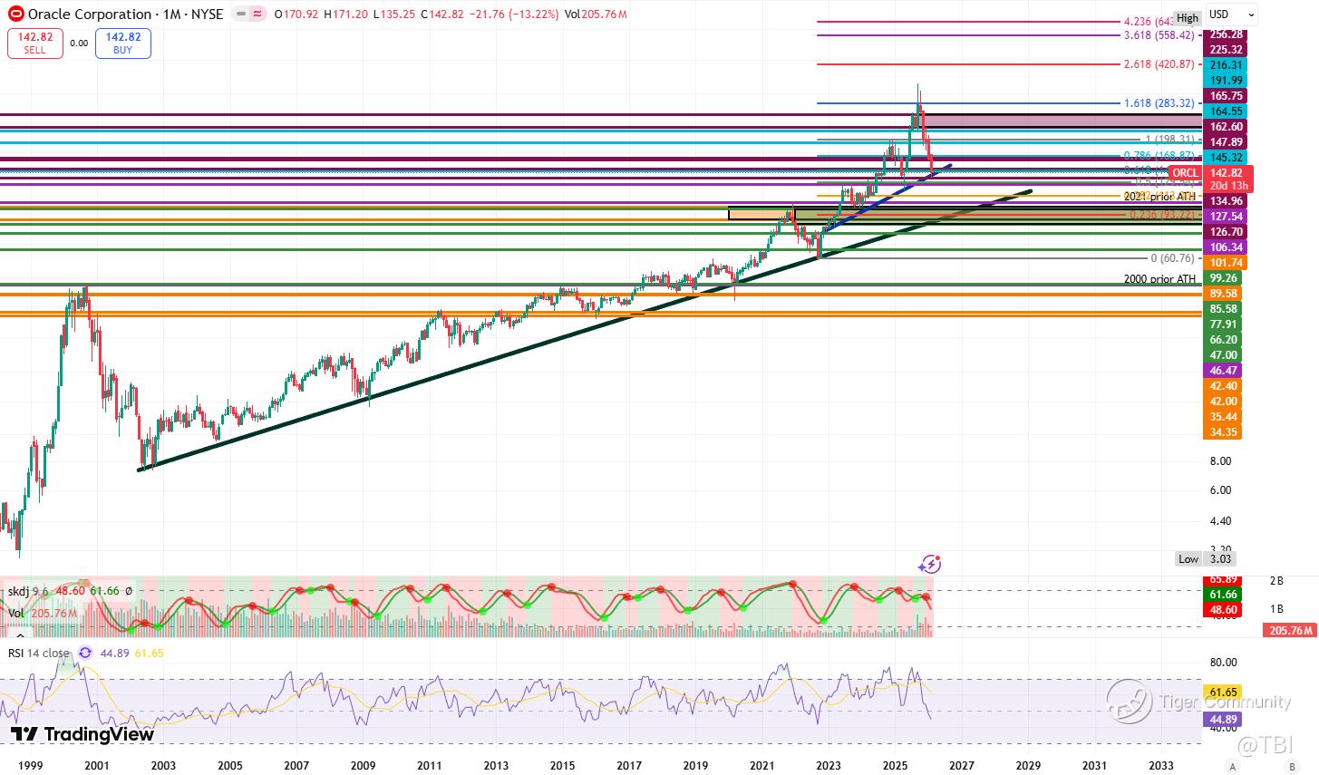1319x775 pixels.
Task: Select the RSI 14 close indicator legend
Action: 39,652
